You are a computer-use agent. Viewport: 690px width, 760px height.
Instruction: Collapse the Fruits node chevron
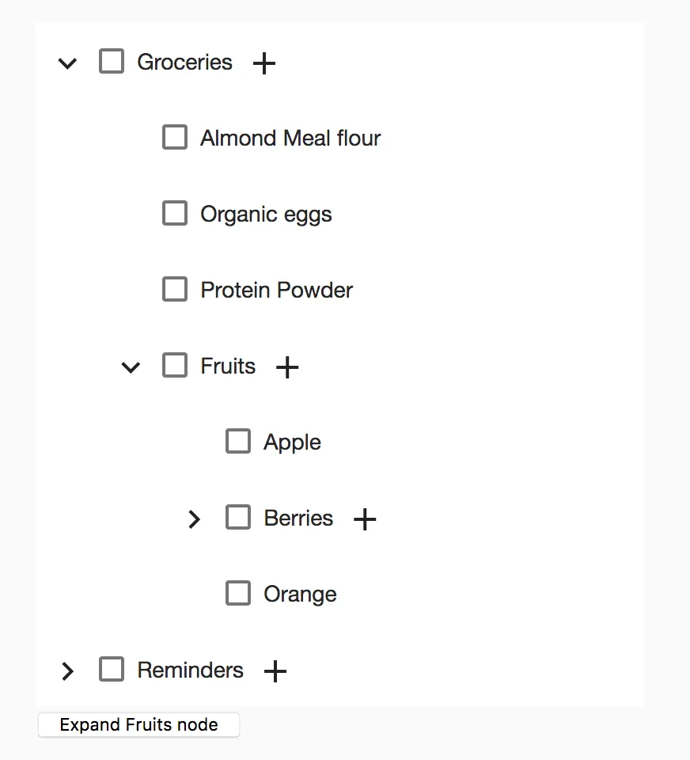pyautogui.click(x=131, y=367)
